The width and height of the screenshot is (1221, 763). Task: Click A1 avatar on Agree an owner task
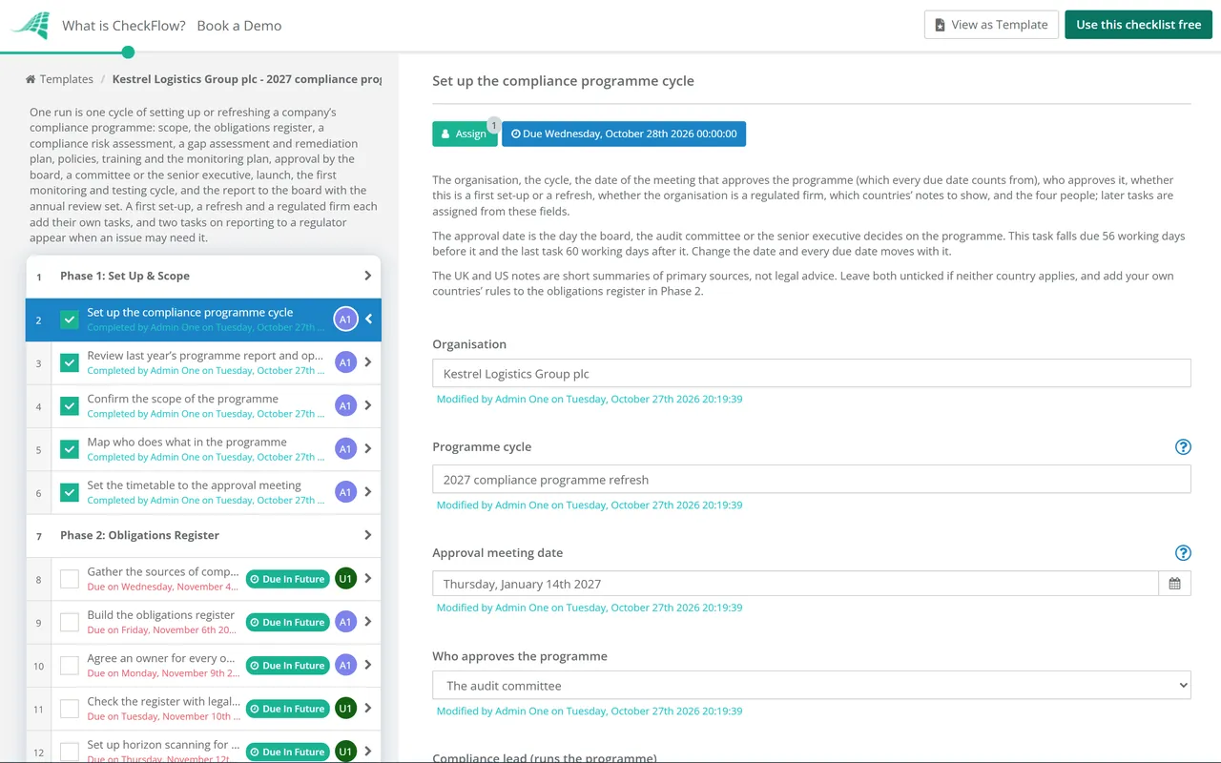(x=345, y=665)
